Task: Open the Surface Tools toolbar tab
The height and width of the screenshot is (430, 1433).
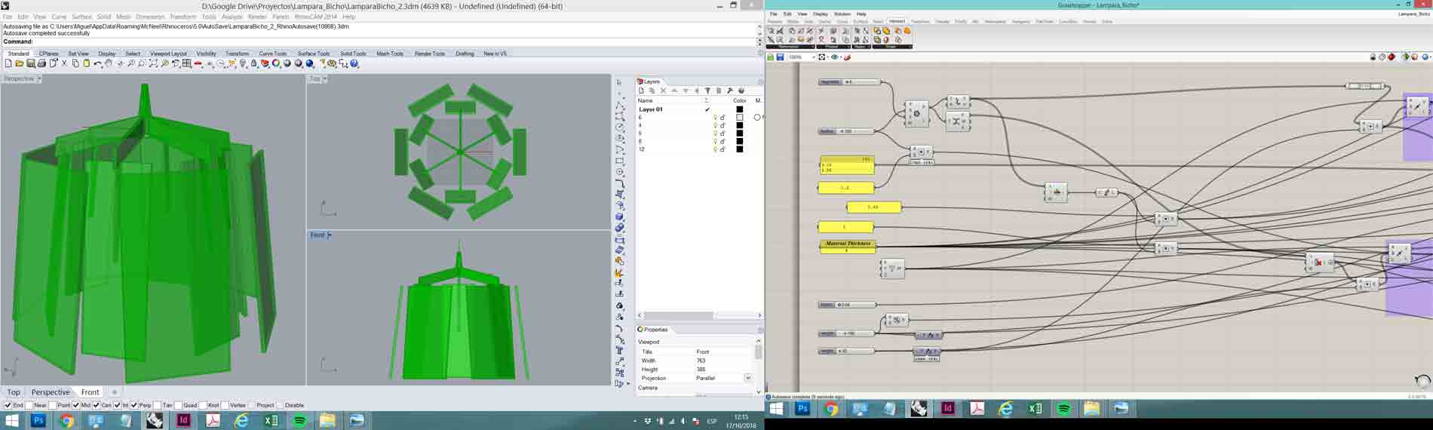Action: (313, 54)
